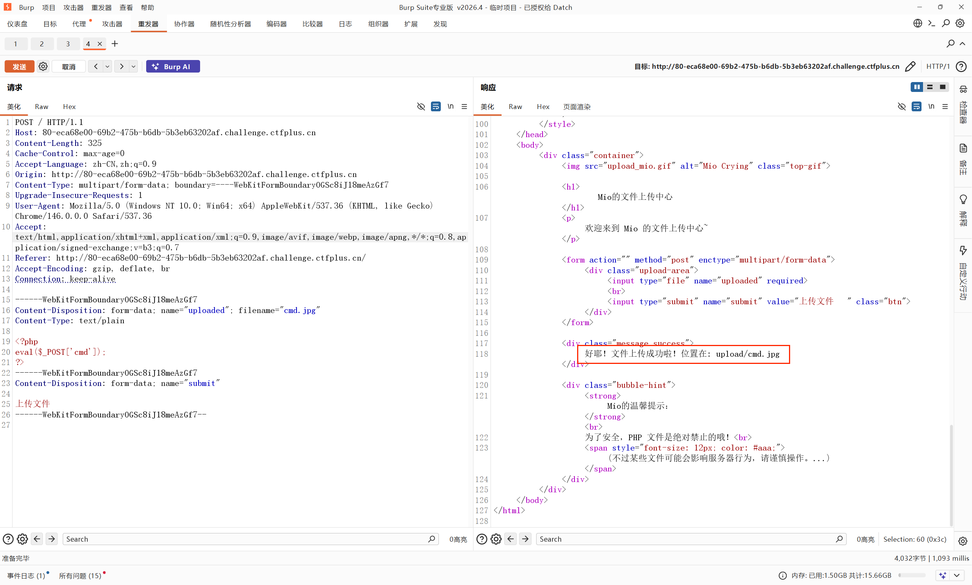
Task: Open the globe browser icon
Action: [918, 24]
